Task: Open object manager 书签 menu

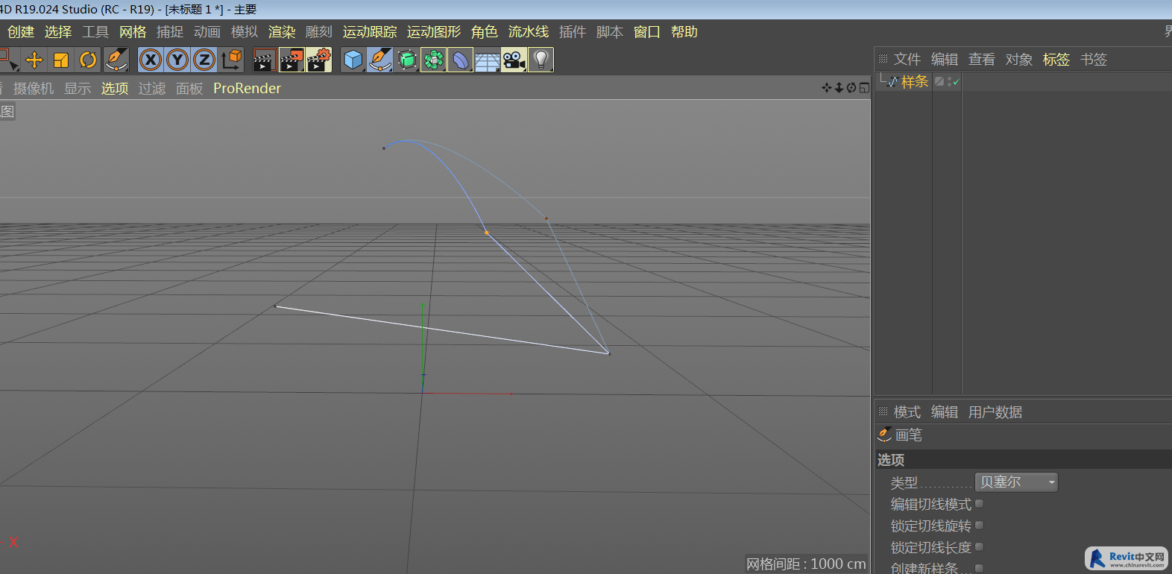Action: pos(1094,60)
